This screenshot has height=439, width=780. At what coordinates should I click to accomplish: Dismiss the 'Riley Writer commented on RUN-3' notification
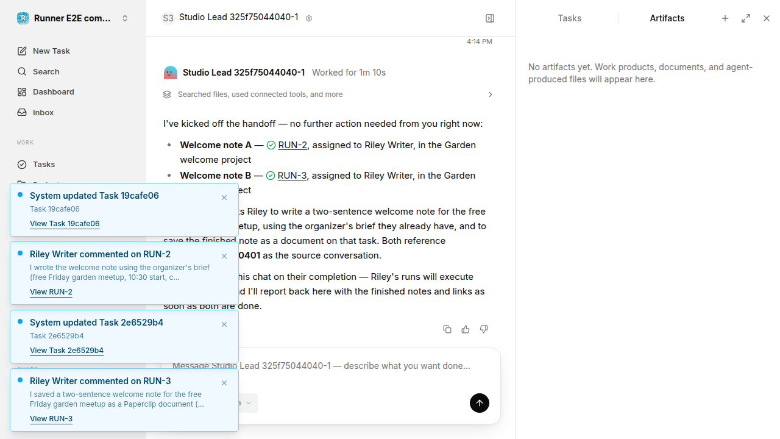tap(224, 383)
